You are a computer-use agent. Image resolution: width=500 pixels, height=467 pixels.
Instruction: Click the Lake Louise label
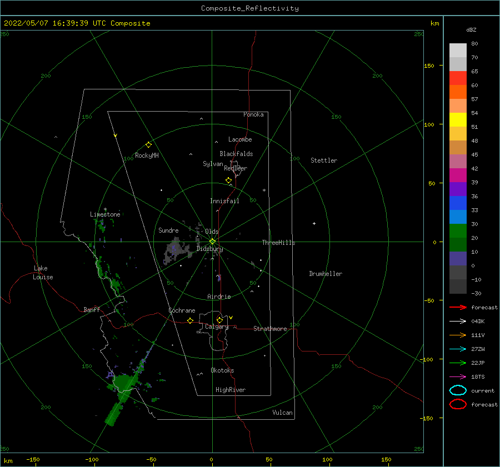pyautogui.click(x=43, y=273)
